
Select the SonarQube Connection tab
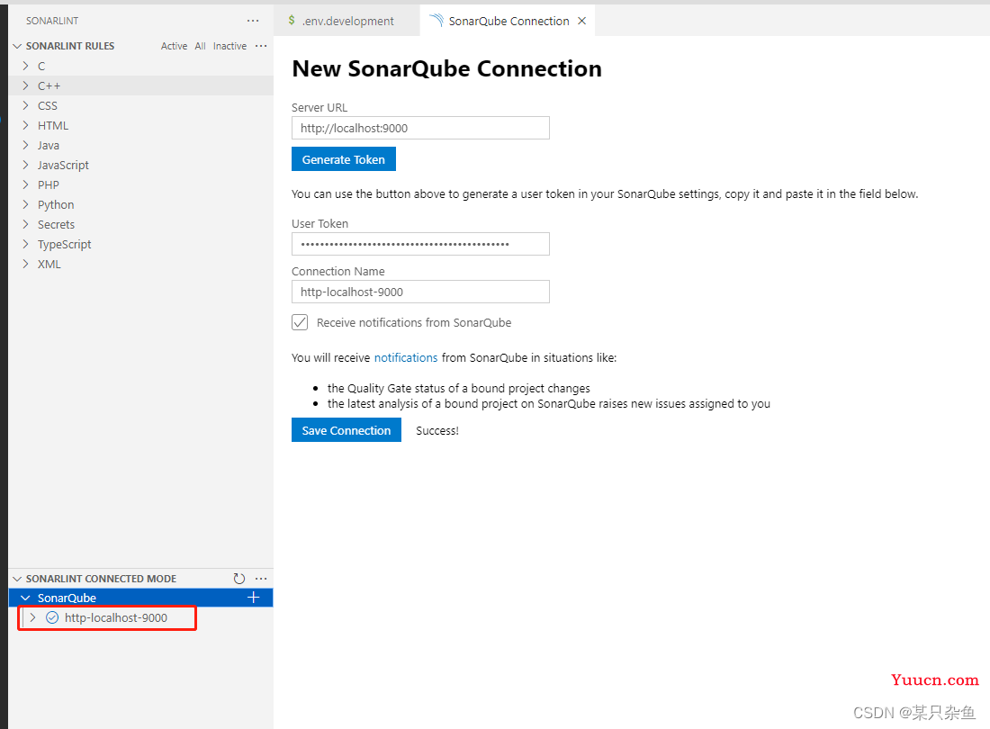pos(508,21)
